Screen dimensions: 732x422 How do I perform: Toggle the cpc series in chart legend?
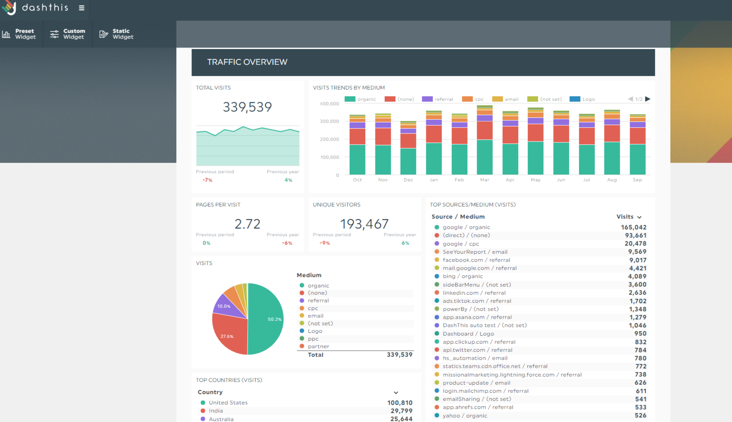(x=473, y=99)
